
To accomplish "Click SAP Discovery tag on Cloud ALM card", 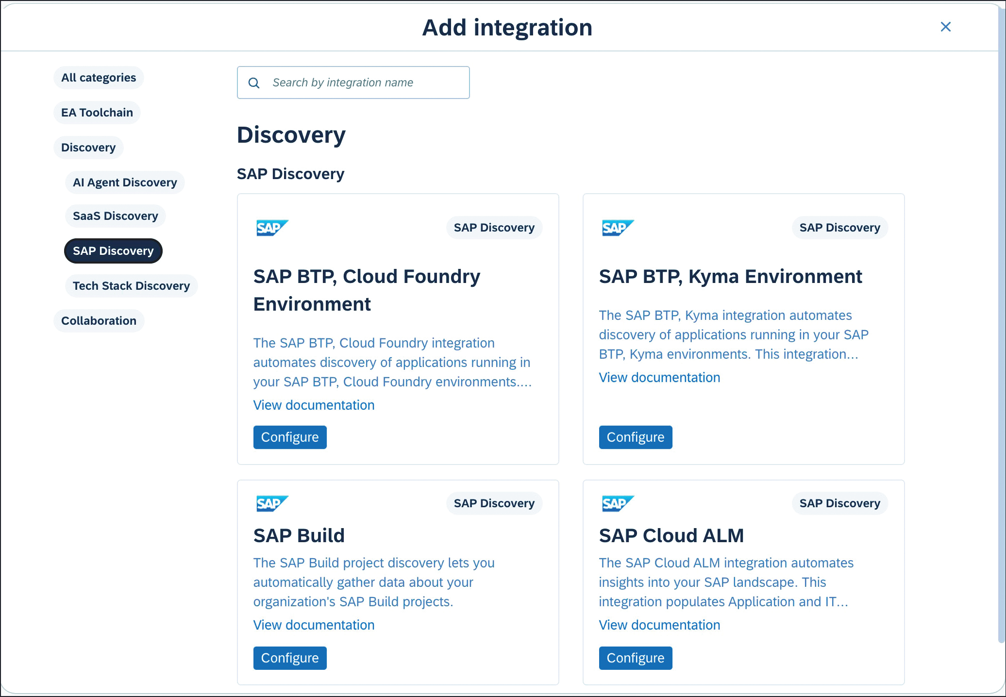I will point(840,503).
